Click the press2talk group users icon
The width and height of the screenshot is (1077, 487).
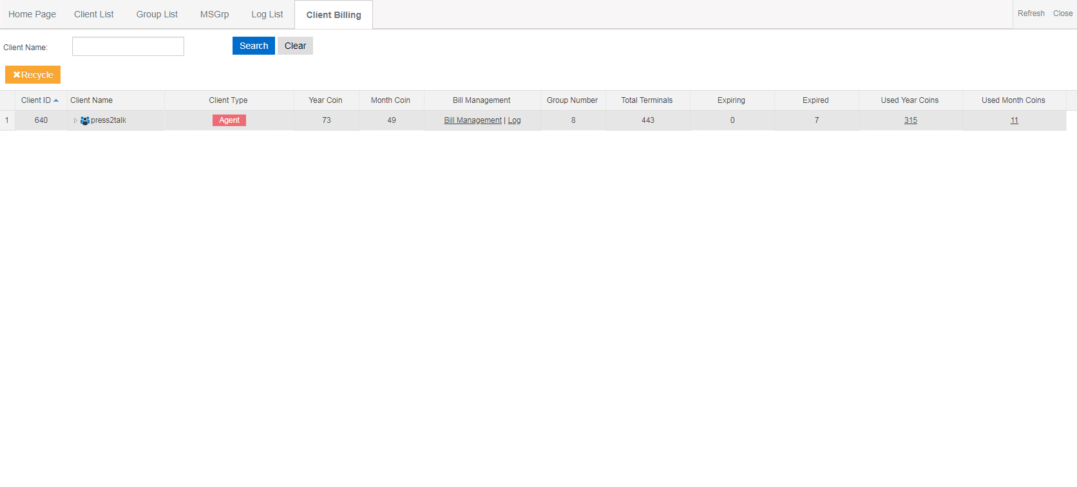click(x=84, y=120)
